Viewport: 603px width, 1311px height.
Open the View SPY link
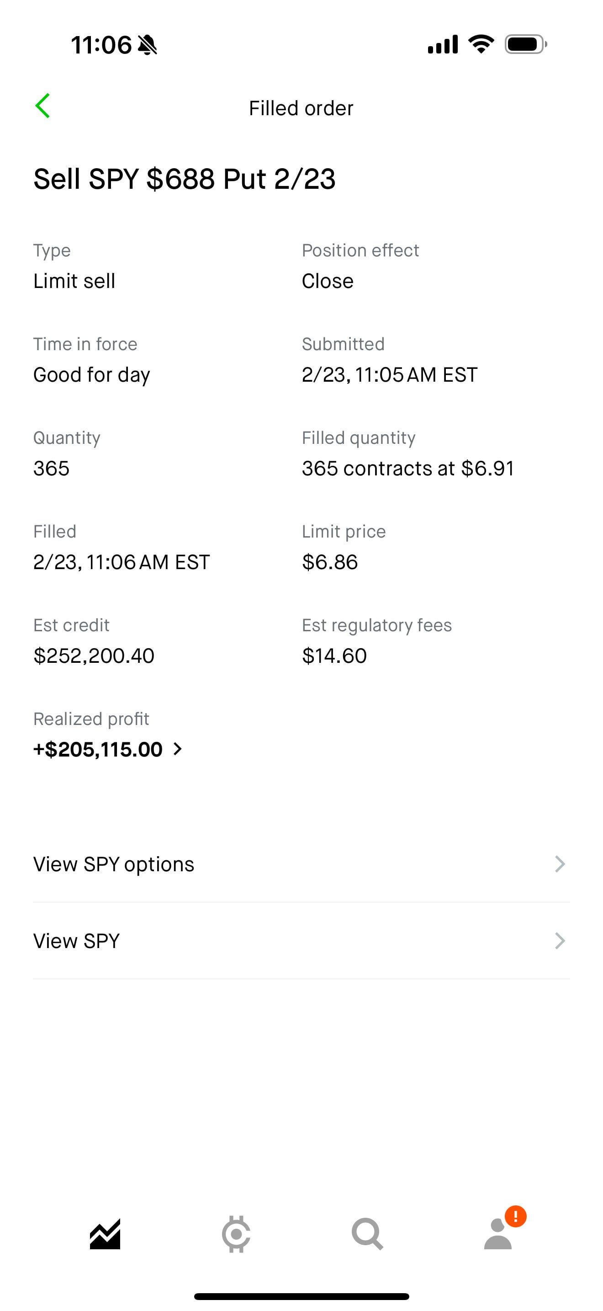tap(76, 941)
